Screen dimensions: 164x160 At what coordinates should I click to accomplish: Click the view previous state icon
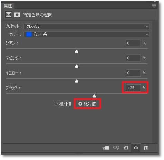[x=116, y=148]
